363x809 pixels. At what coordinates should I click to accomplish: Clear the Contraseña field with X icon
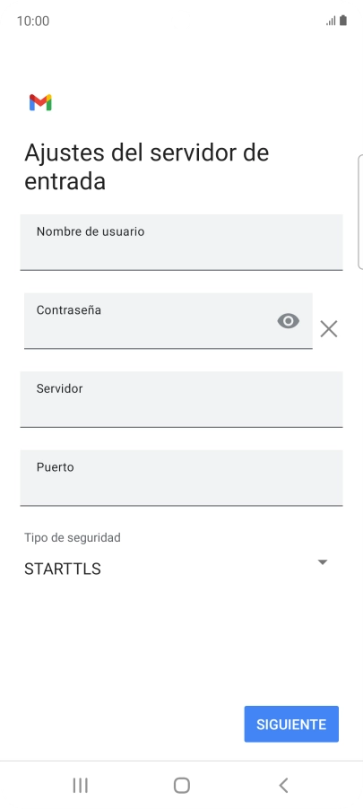[x=328, y=328]
